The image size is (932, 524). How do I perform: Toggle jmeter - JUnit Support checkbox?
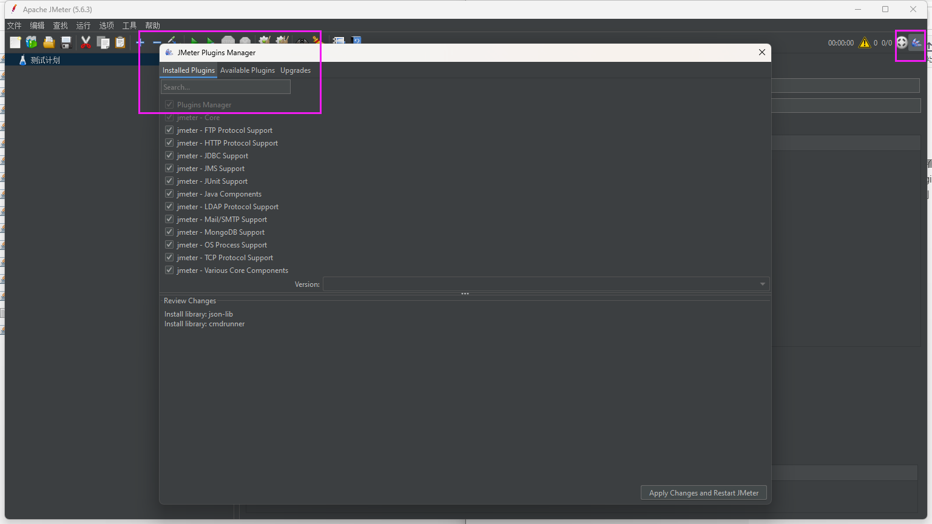click(169, 181)
